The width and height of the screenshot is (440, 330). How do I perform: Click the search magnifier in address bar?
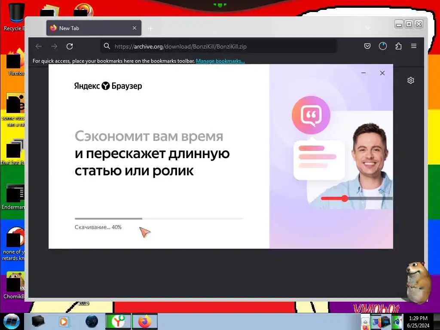coord(107,46)
